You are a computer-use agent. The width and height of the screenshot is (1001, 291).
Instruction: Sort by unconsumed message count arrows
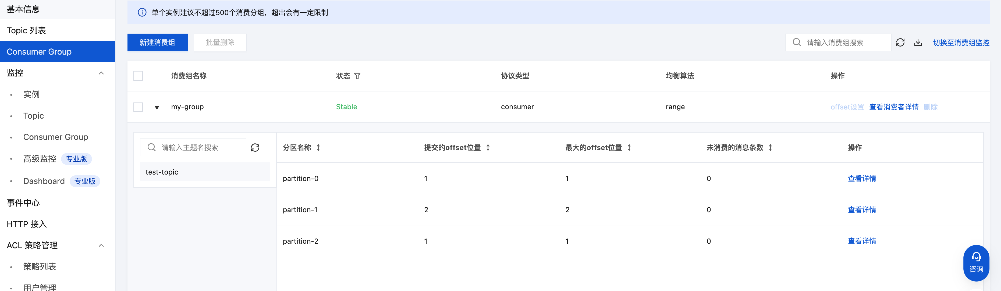(770, 148)
